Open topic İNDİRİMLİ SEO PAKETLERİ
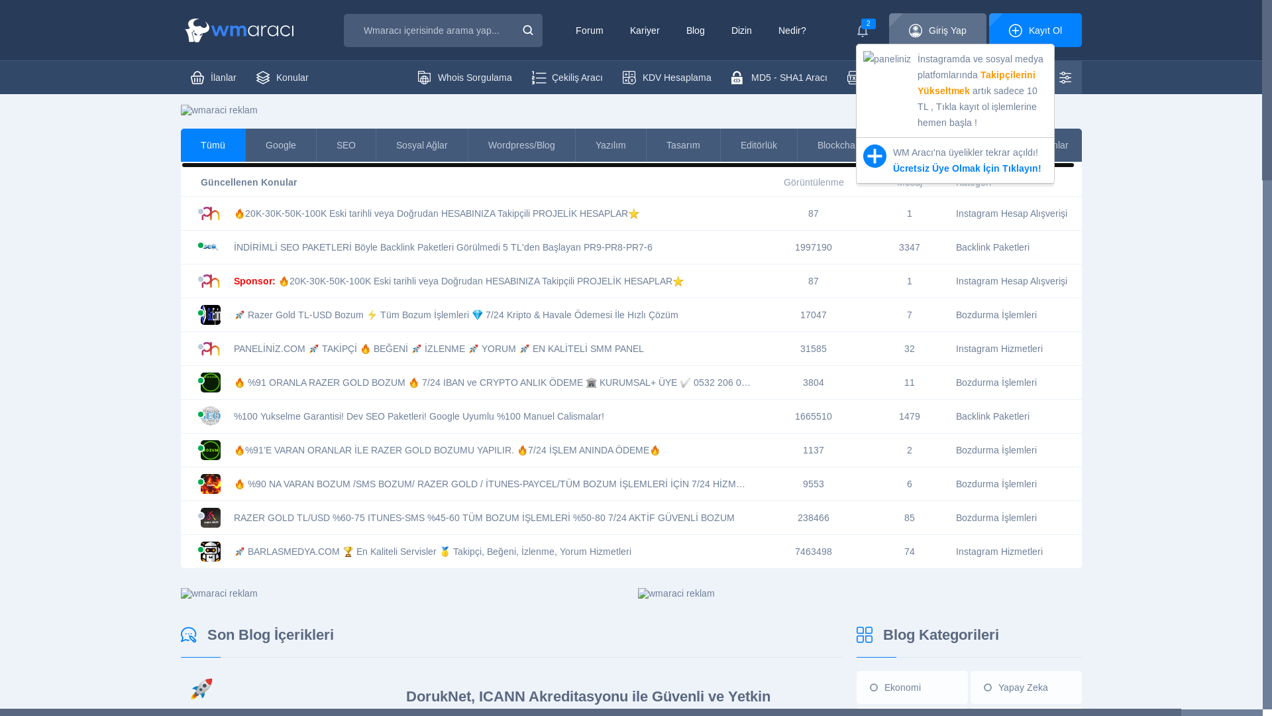1272x716 pixels. coord(443,247)
